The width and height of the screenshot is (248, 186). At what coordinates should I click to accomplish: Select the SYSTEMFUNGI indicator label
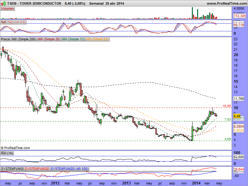coord(12,168)
